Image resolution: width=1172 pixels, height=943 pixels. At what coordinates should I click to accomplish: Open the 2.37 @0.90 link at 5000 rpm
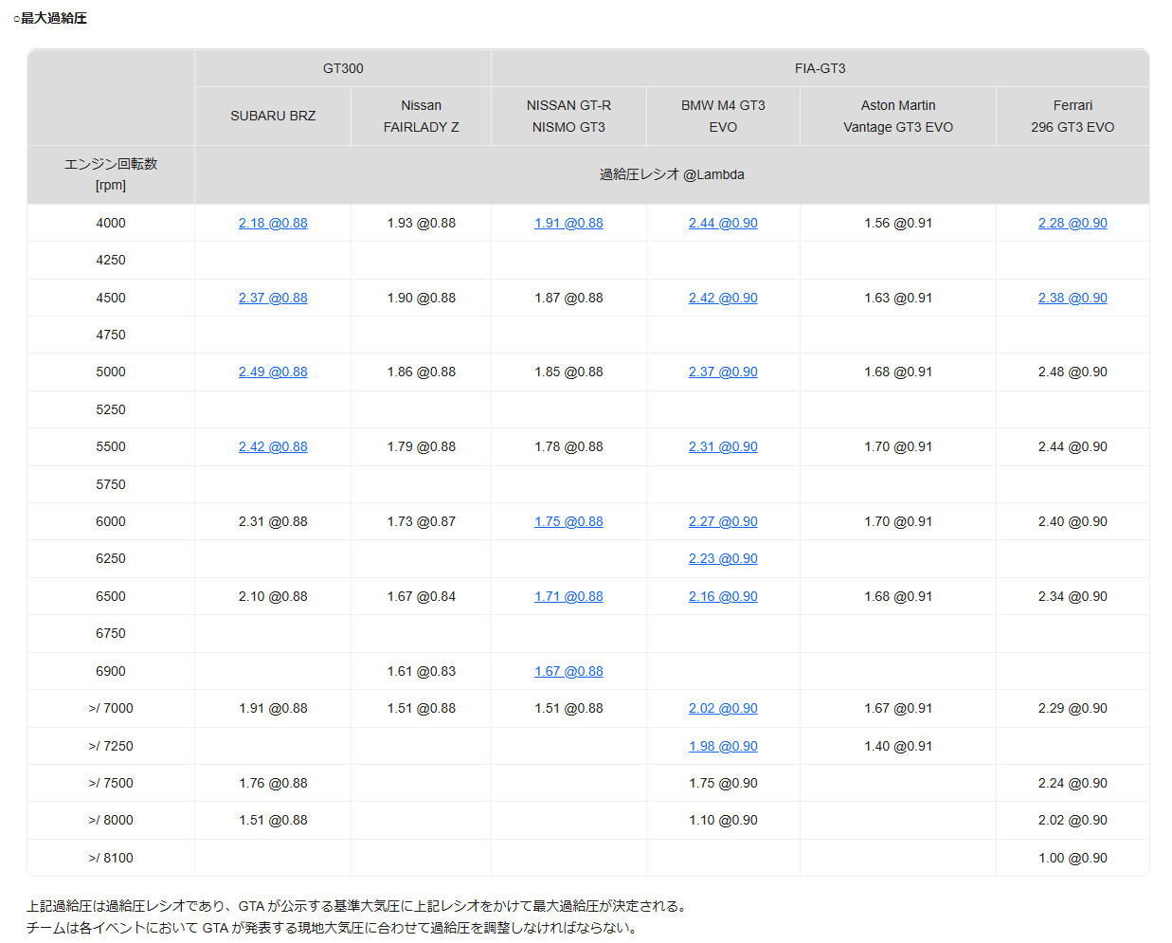(x=723, y=372)
